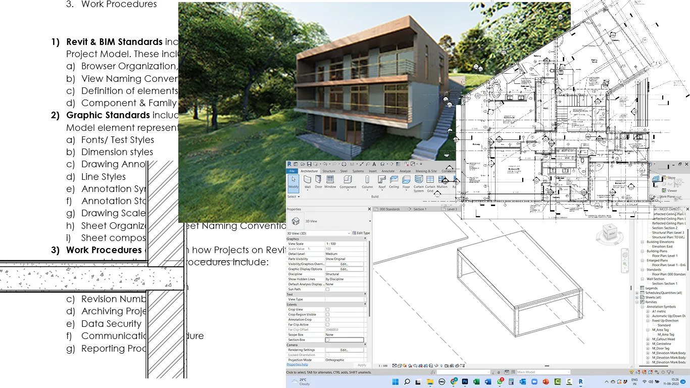Click the Revit R application logo
This screenshot has height=388, width=690.
289,164
